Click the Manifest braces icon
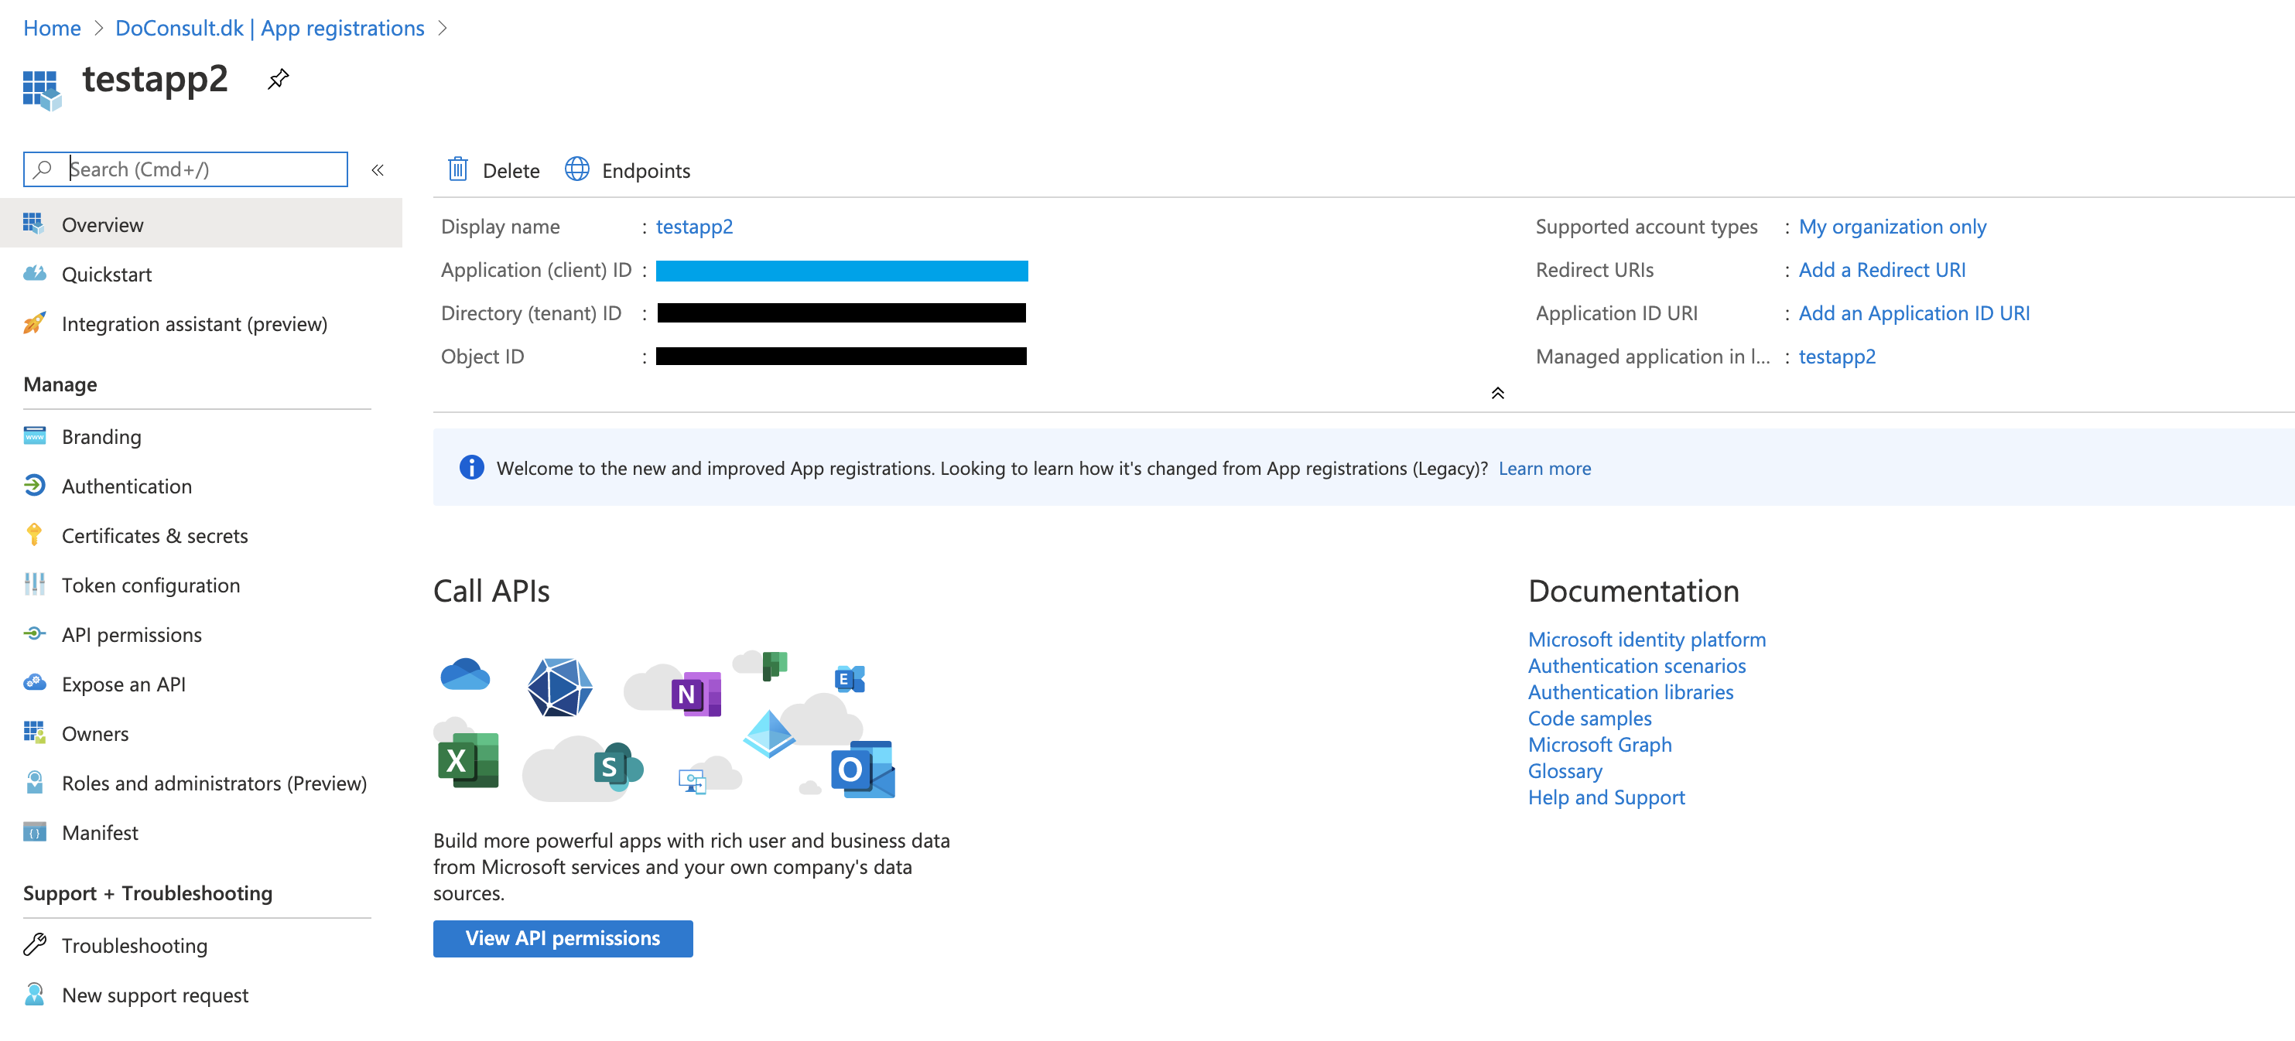The image size is (2295, 1041). 35,831
